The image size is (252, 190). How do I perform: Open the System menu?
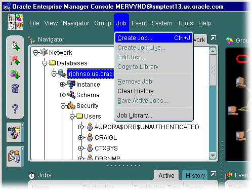[x=162, y=23]
